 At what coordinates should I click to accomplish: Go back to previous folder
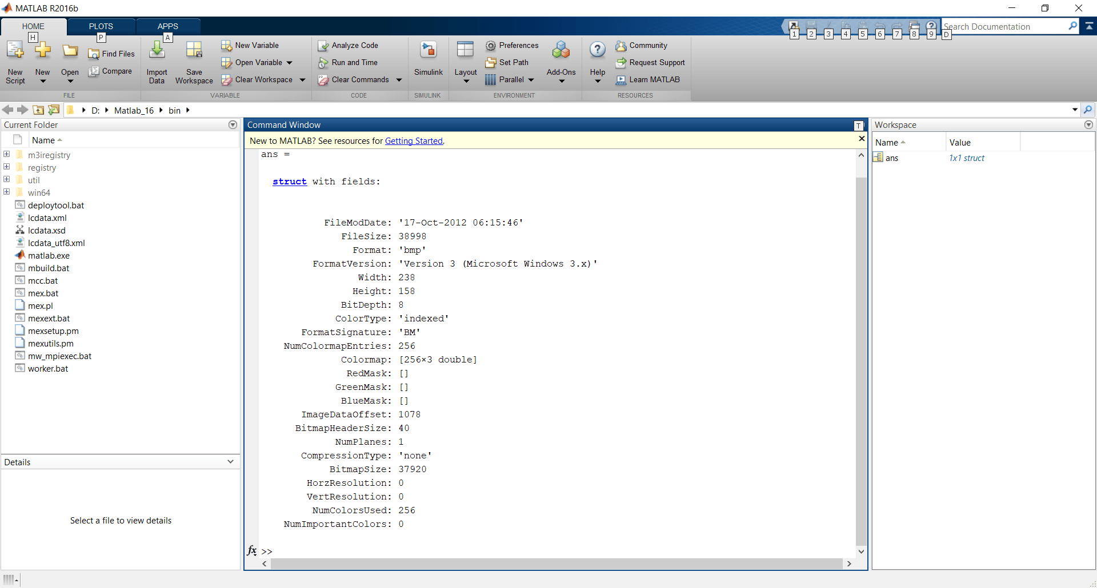point(8,110)
